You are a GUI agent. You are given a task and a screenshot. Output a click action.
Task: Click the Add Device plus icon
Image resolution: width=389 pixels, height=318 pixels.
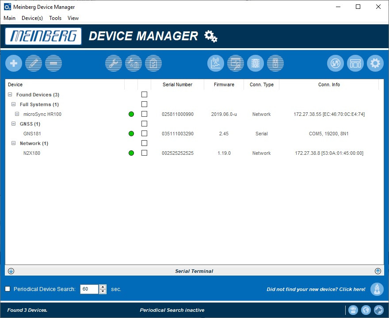(x=14, y=64)
